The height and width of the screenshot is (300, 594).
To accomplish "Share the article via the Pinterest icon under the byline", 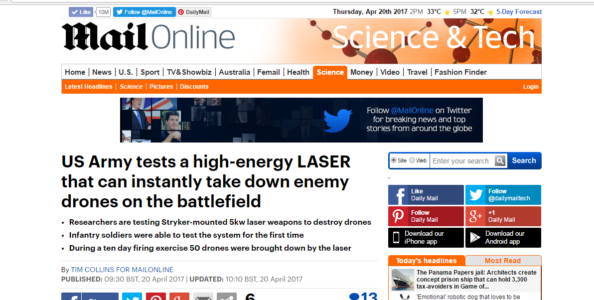I will pos(155,296).
